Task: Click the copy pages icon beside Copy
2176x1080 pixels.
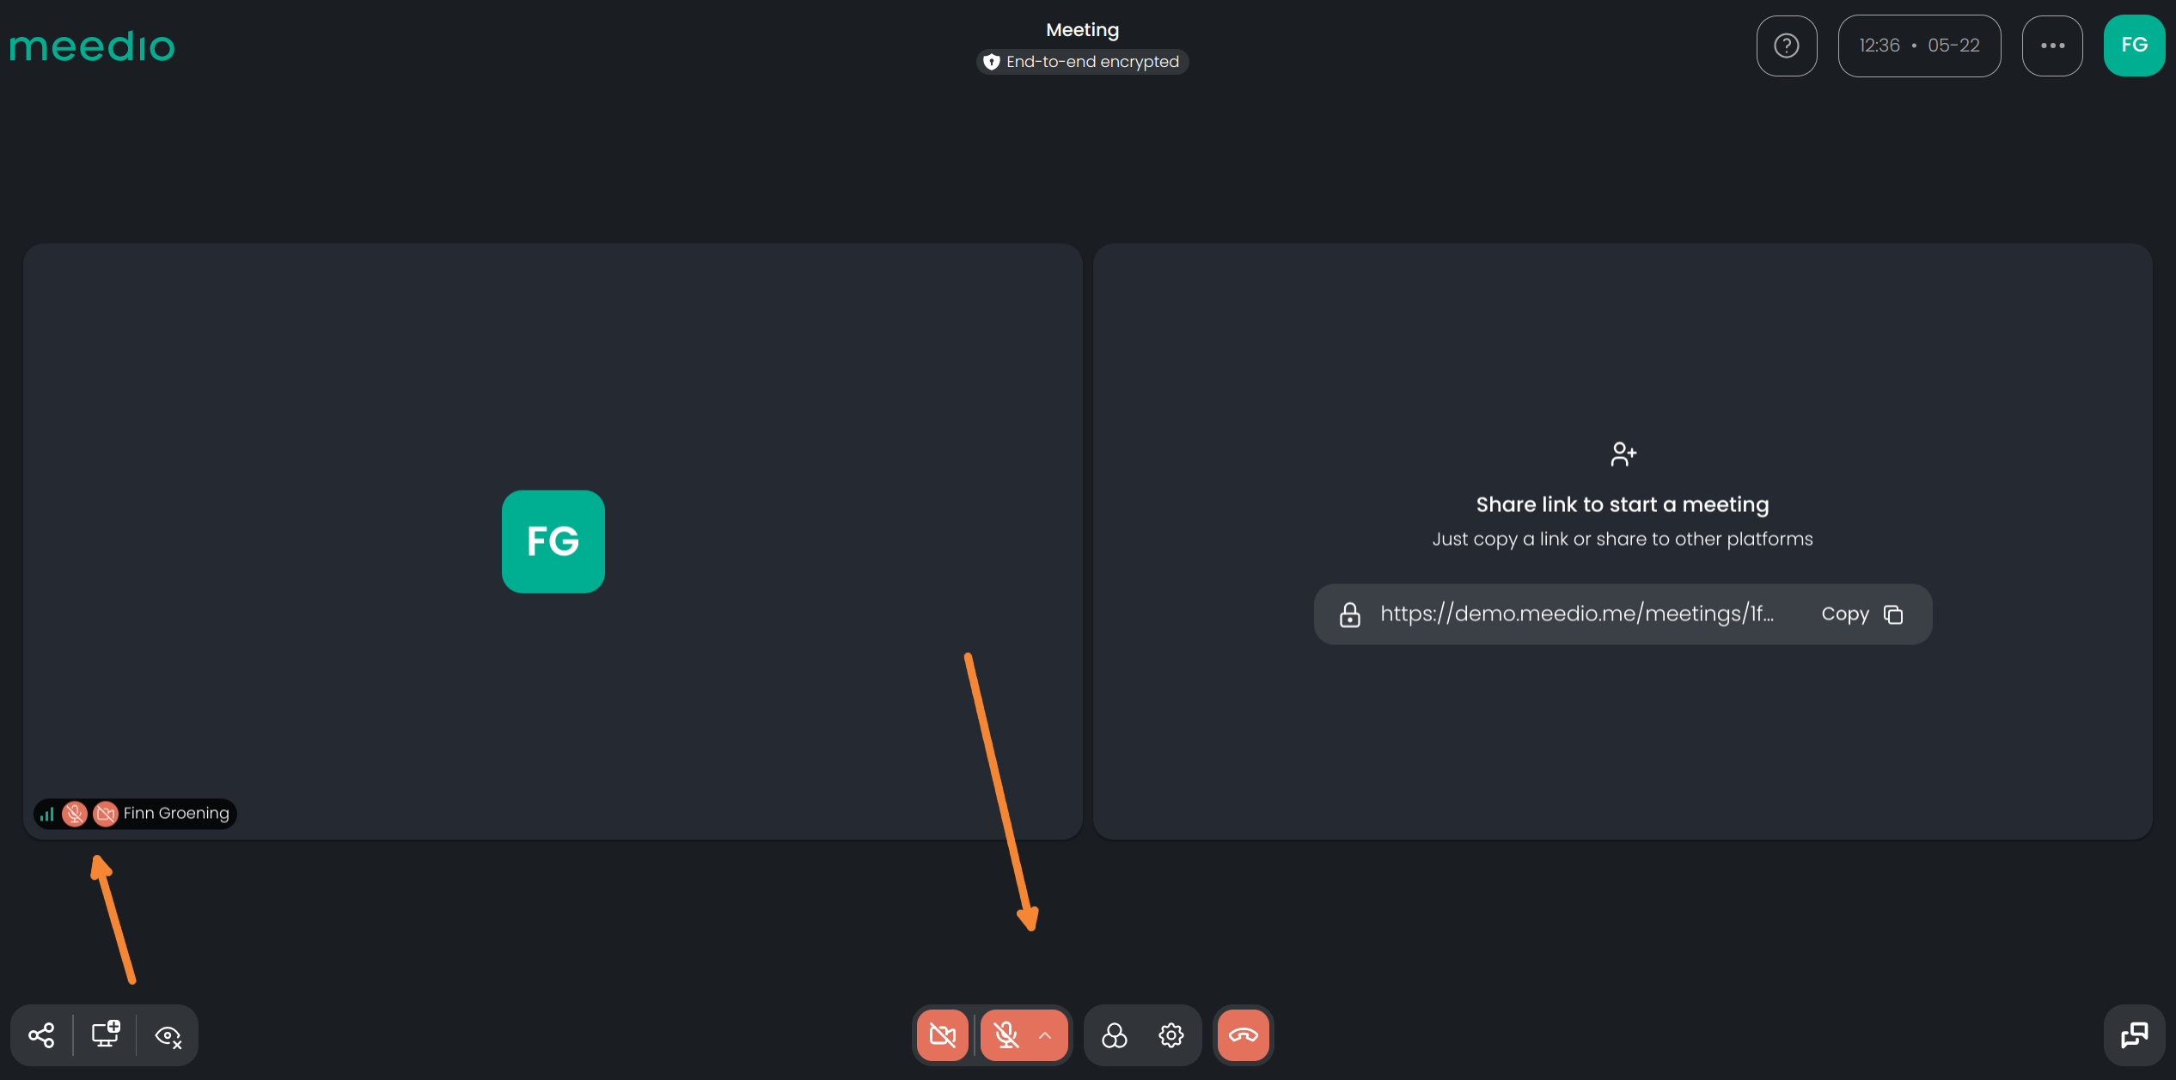Action: [x=1893, y=614]
